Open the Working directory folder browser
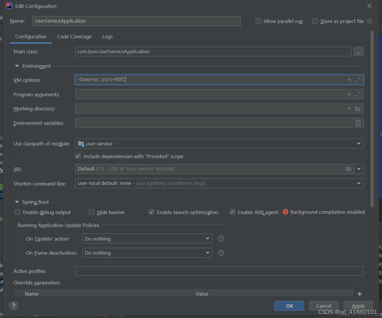The height and width of the screenshot is (318, 382). tap(358, 109)
